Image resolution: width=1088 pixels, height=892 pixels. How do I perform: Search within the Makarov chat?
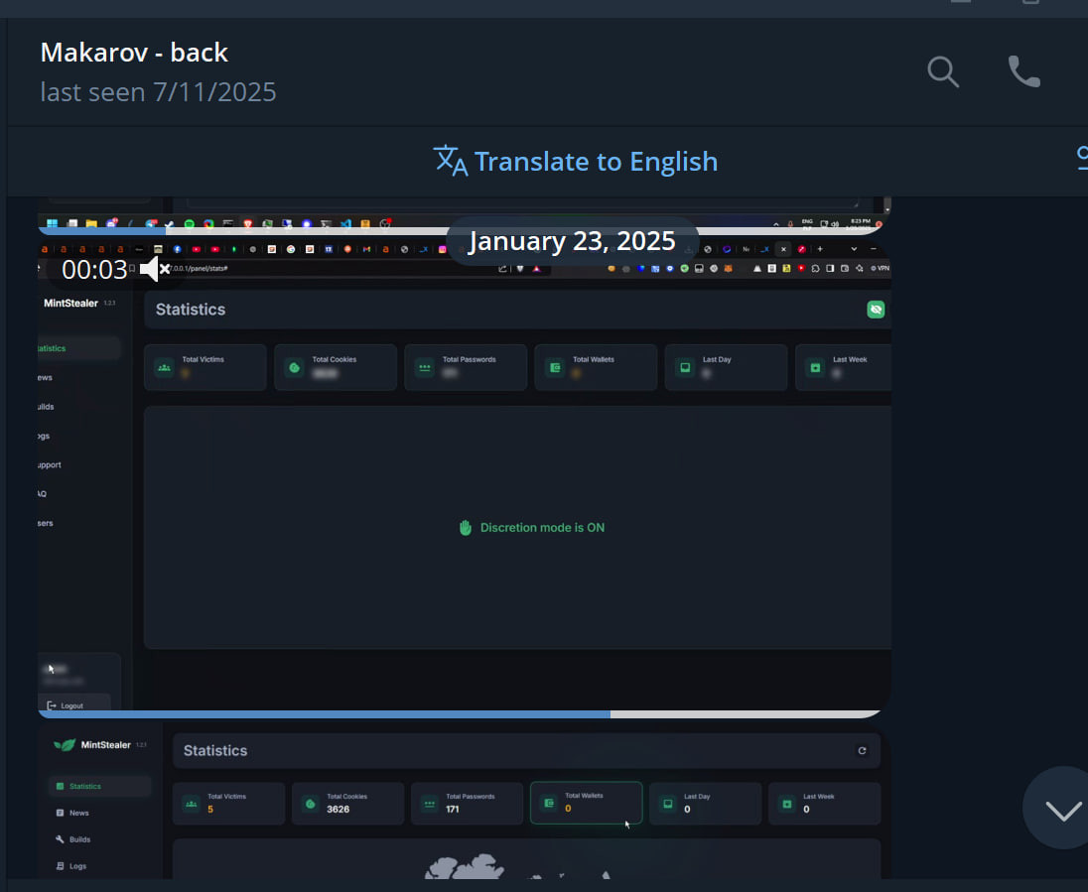pyautogui.click(x=943, y=71)
